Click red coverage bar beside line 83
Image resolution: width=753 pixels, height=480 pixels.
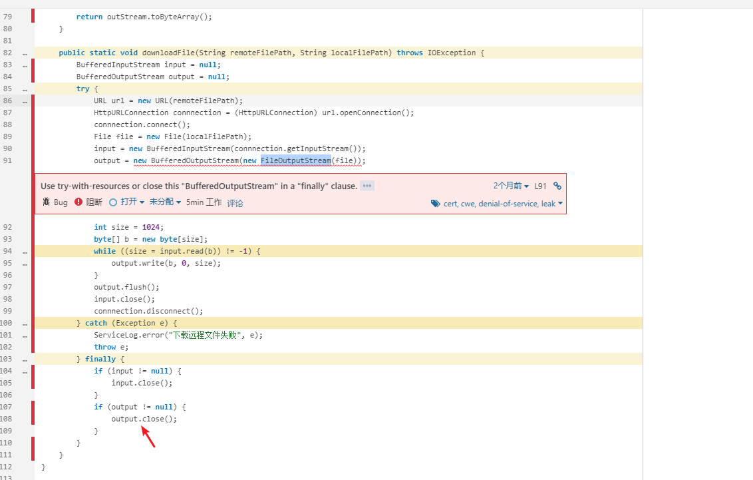click(x=33, y=65)
